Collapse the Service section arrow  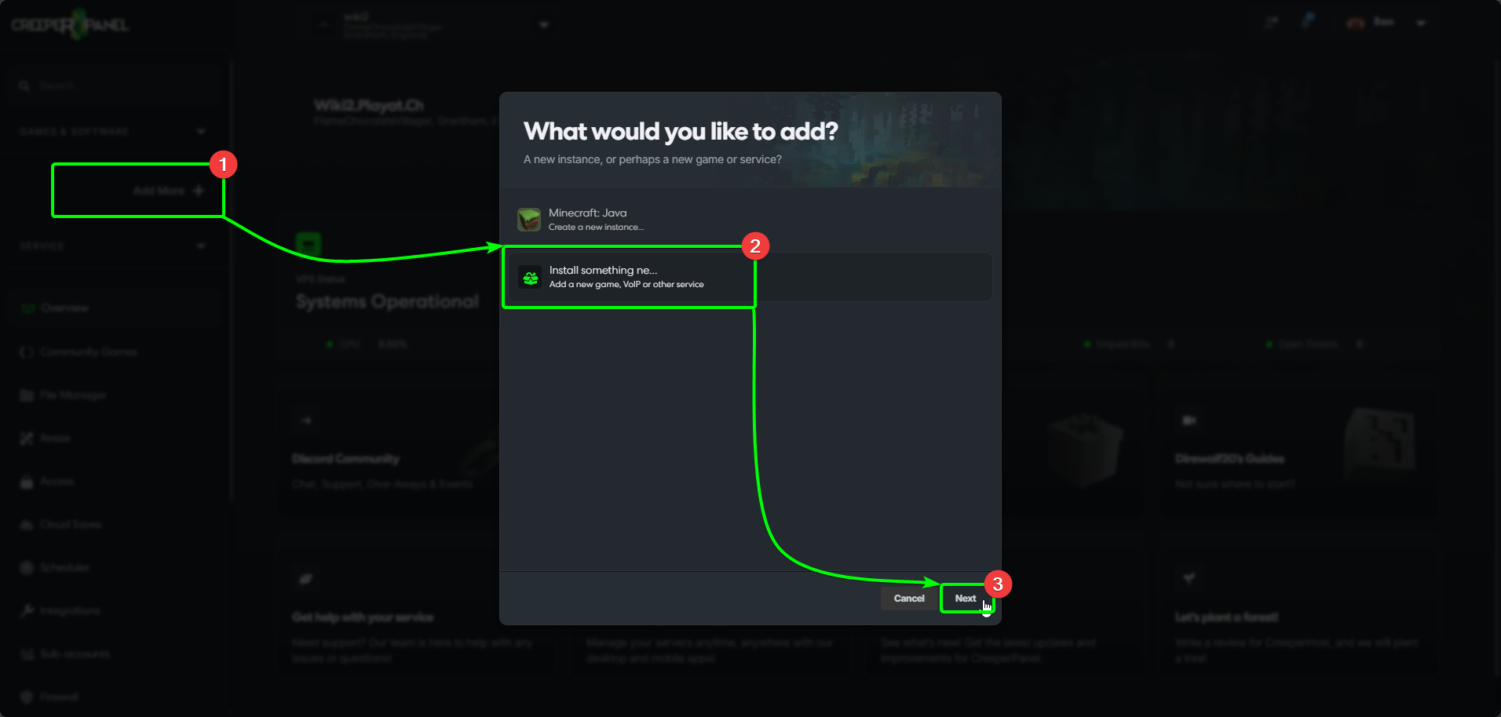tap(201, 246)
